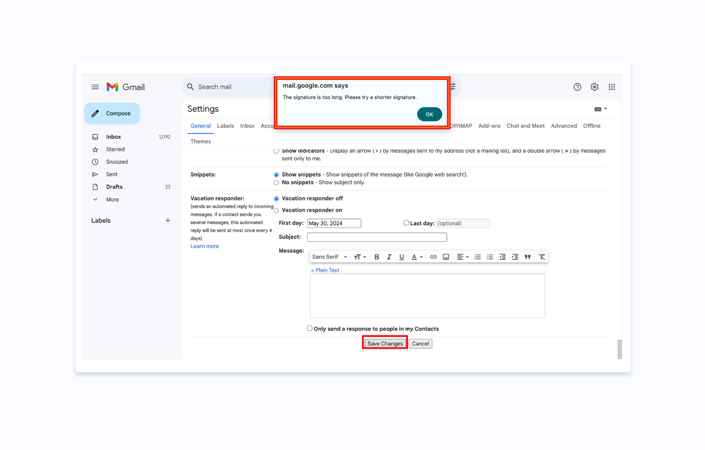Switch to the Labels settings tab
The image size is (705, 450).
[x=225, y=126]
